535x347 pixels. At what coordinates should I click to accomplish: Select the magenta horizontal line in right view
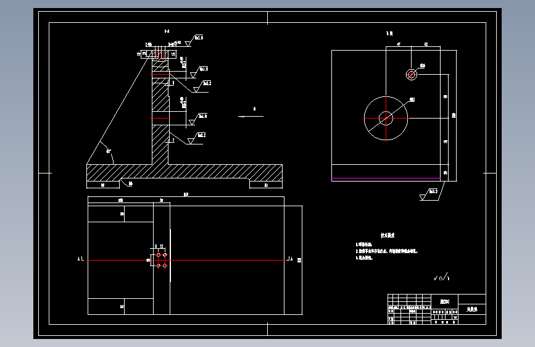coord(386,178)
